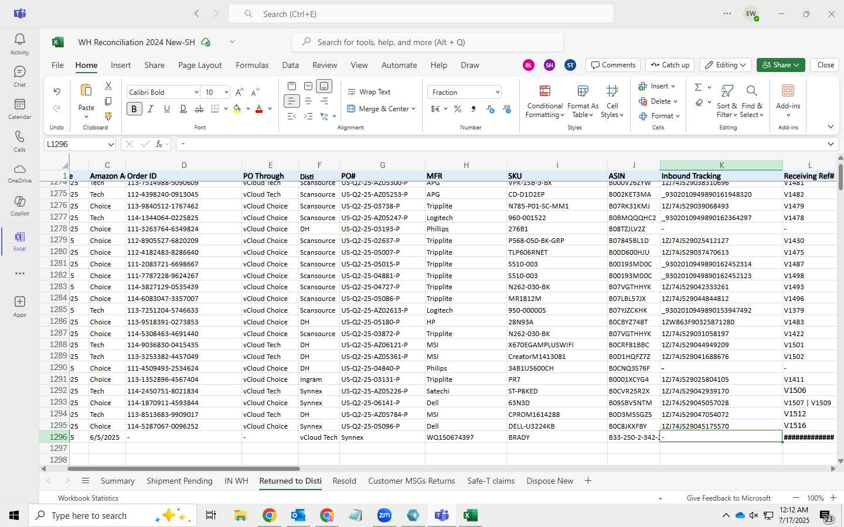Screen dimensions: 844x527
Task: Click the Cut scissors icon
Action: point(108,86)
